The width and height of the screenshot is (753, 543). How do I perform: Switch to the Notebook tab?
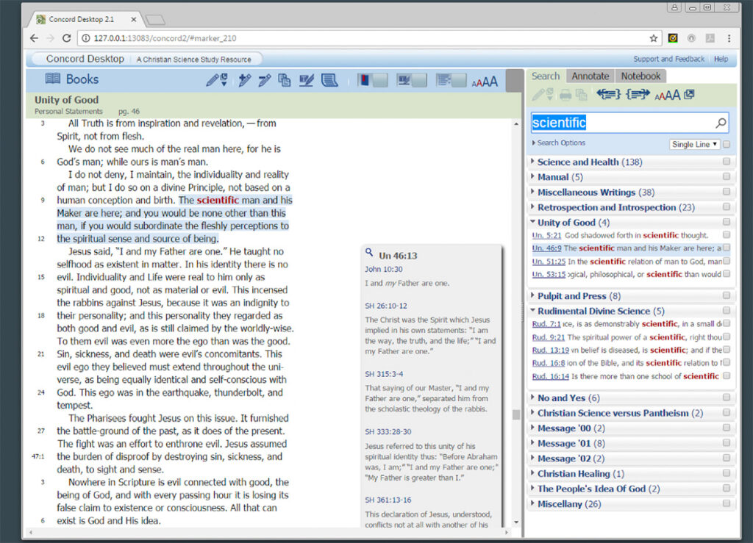(x=640, y=76)
